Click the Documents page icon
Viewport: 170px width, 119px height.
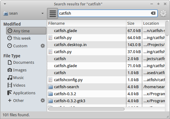(10, 63)
